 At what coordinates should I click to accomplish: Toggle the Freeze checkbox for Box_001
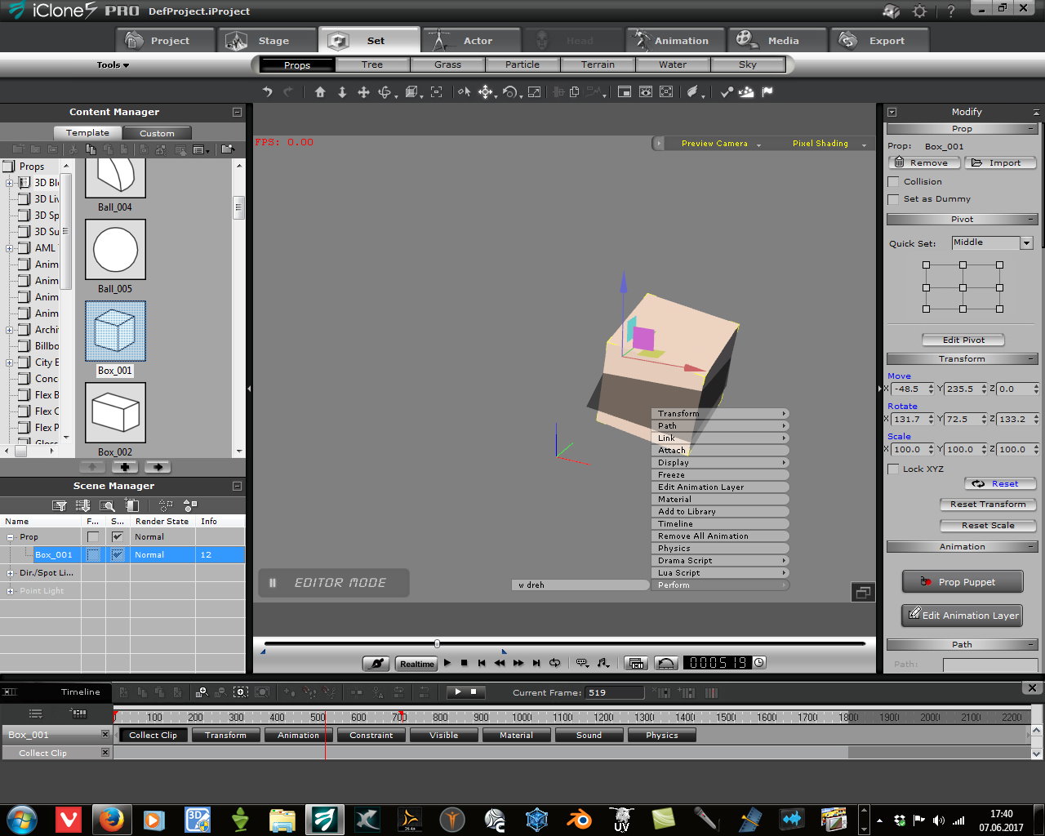93,554
